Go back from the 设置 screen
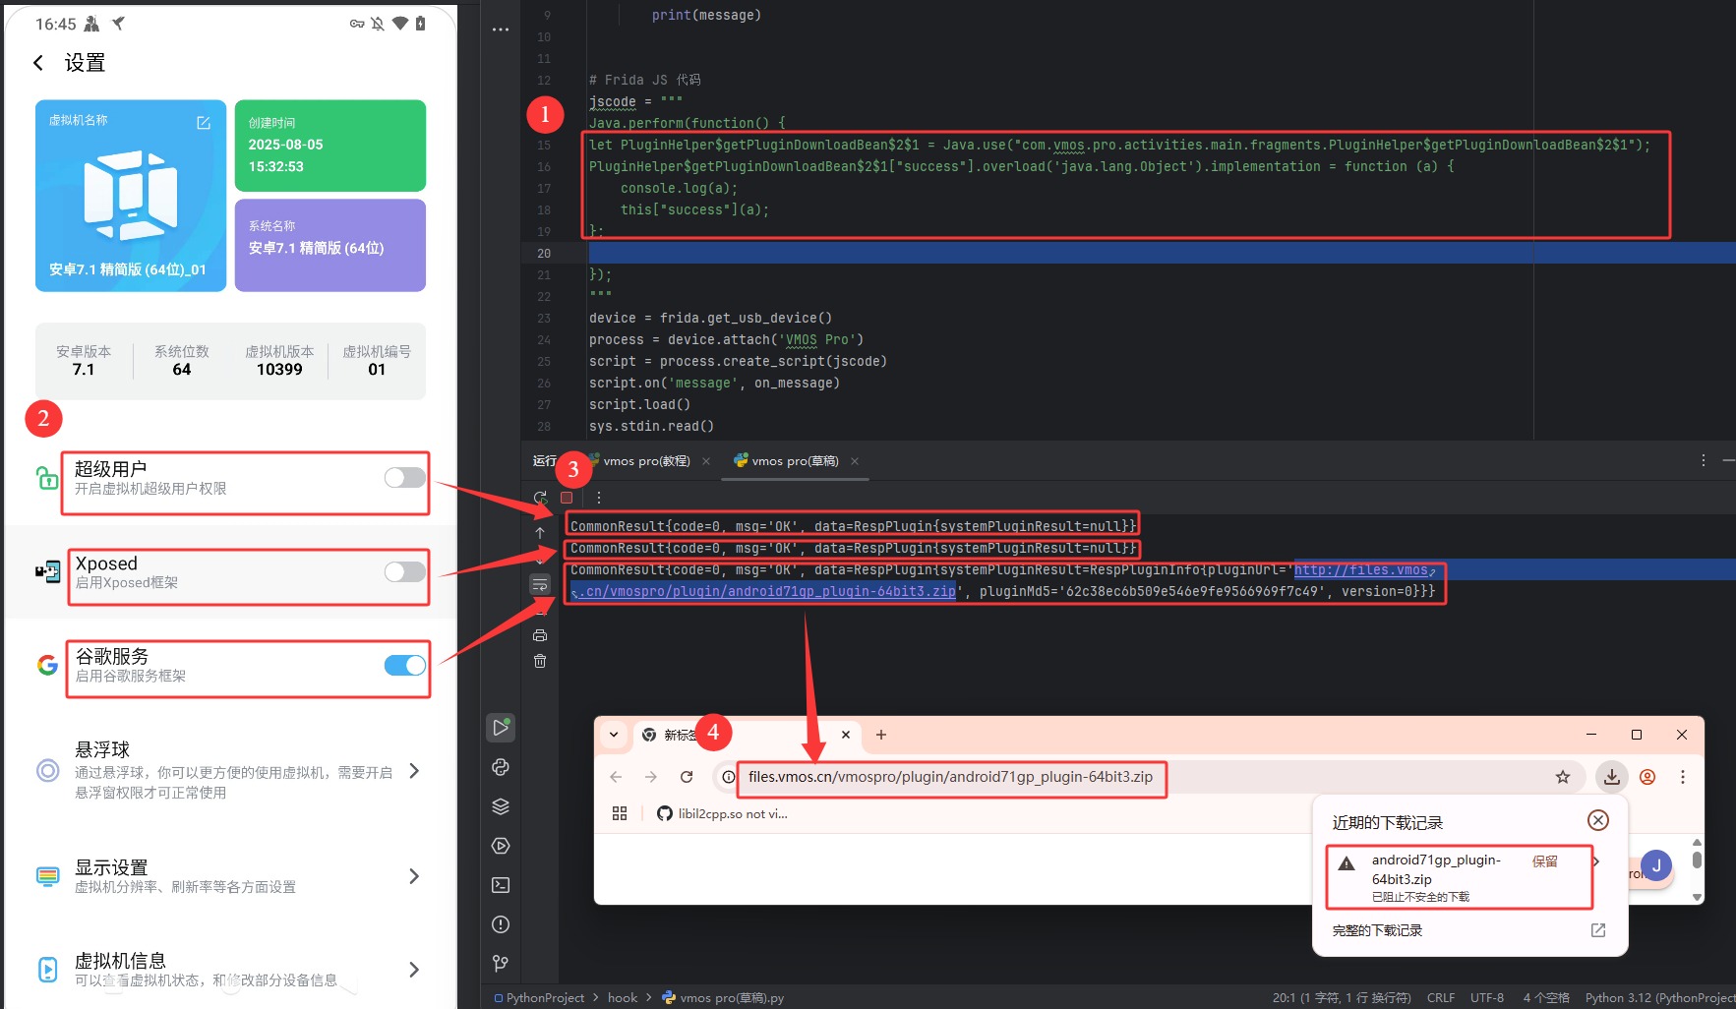The image size is (1736, 1009). click(x=38, y=63)
